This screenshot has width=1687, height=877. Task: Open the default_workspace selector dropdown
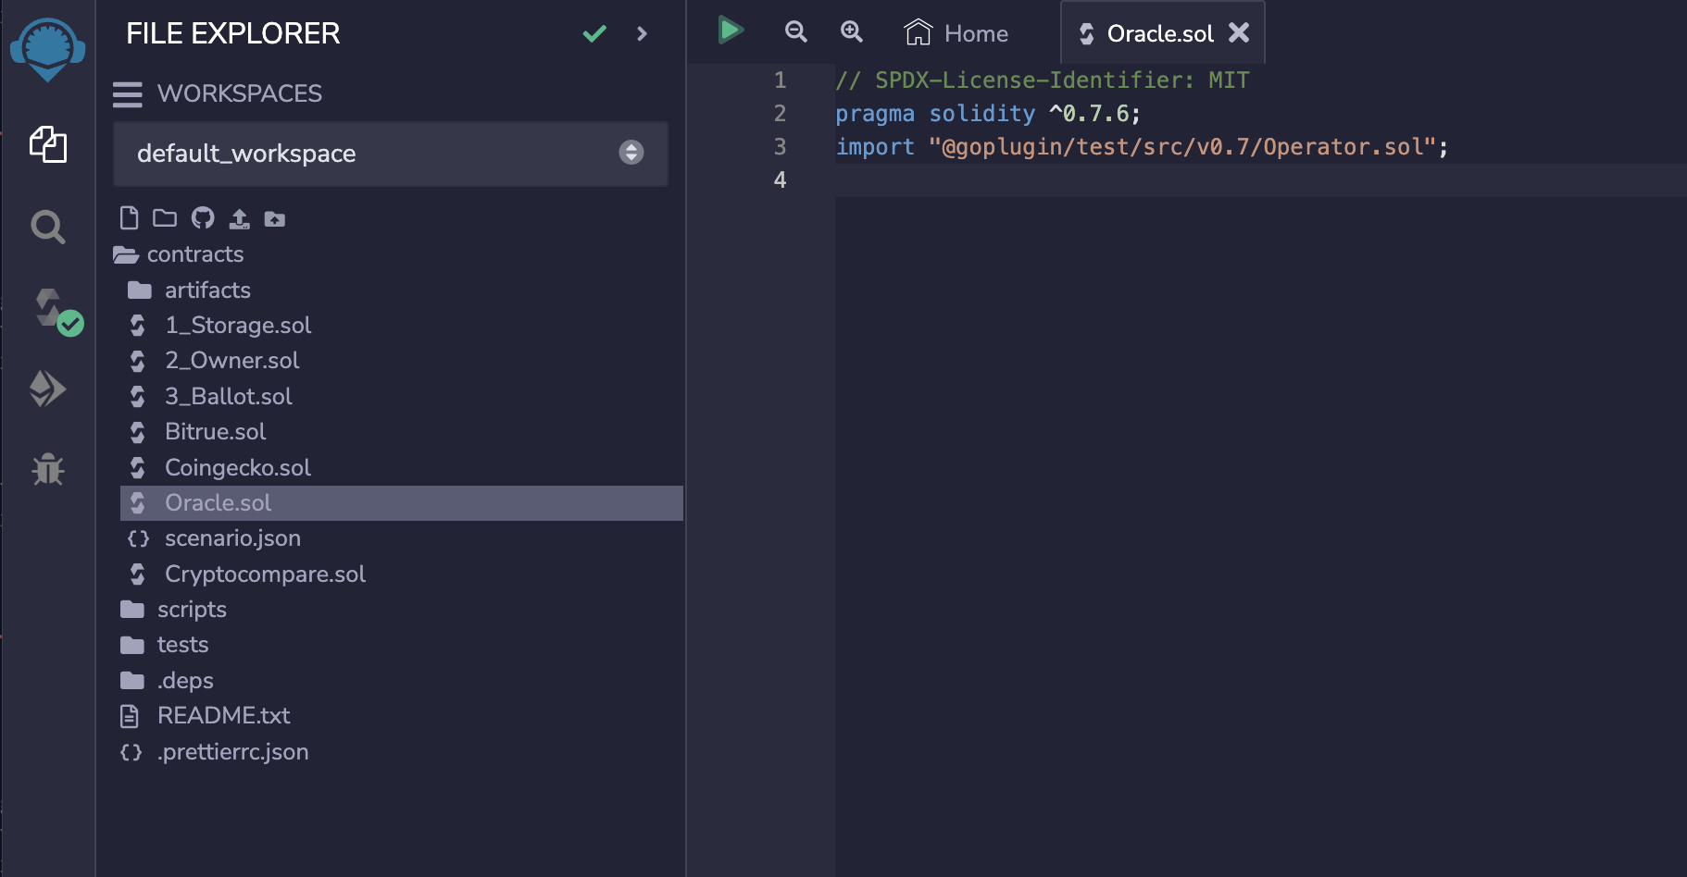tap(631, 154)
